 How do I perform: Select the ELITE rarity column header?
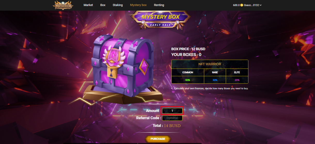click(x=237, y=72)
